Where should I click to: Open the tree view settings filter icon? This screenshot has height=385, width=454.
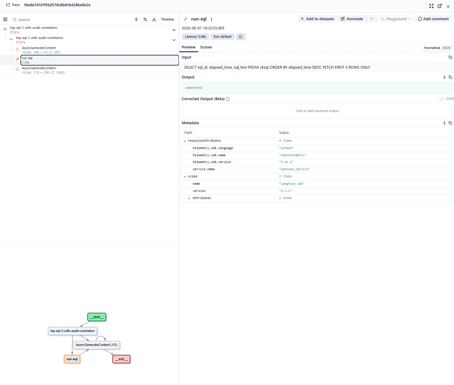[145, 19]
